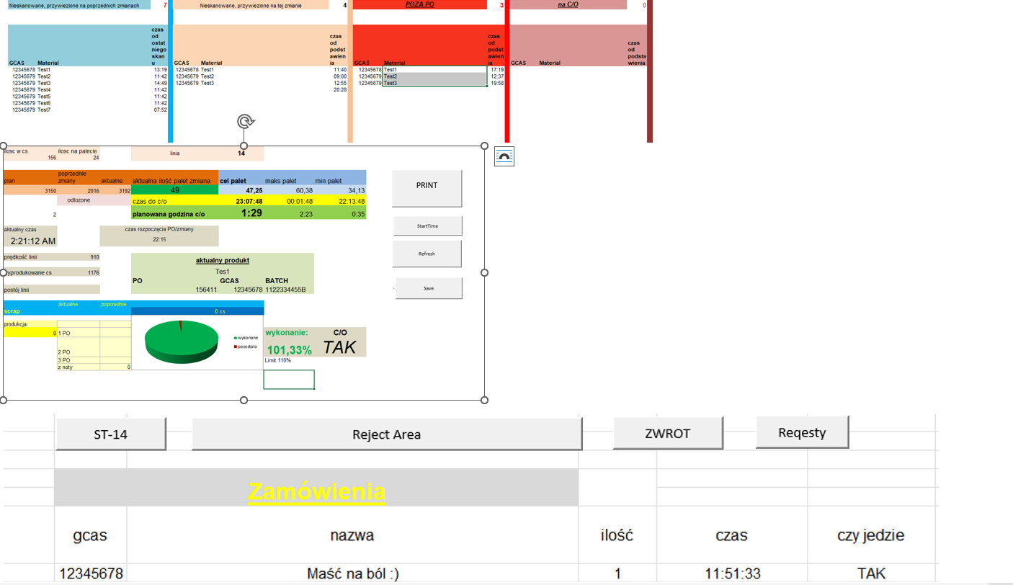The height and width of the screenshot is (585, 1013).
Task: Click the 1:29 planned c/o time
Action: coord(251,213)
